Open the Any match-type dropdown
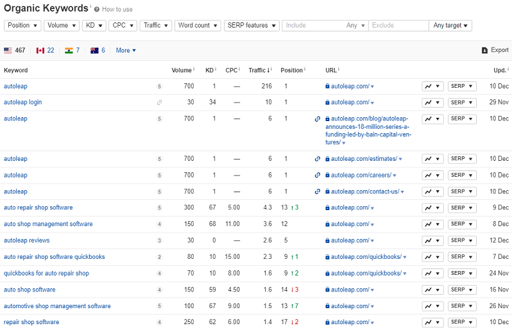Image resolution: width=512 pixels, height=328 pixels. click(355, 26)
